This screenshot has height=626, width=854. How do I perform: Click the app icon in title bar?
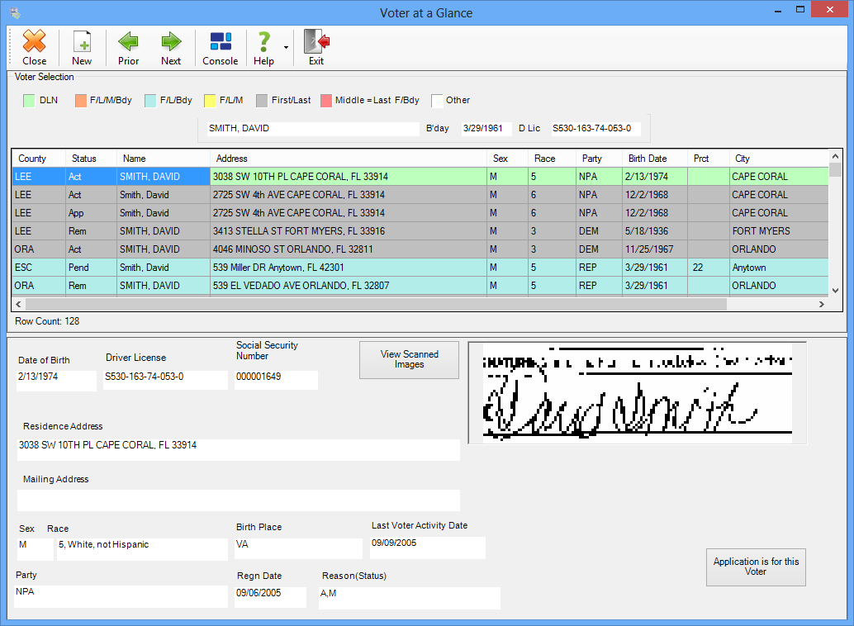14,12
